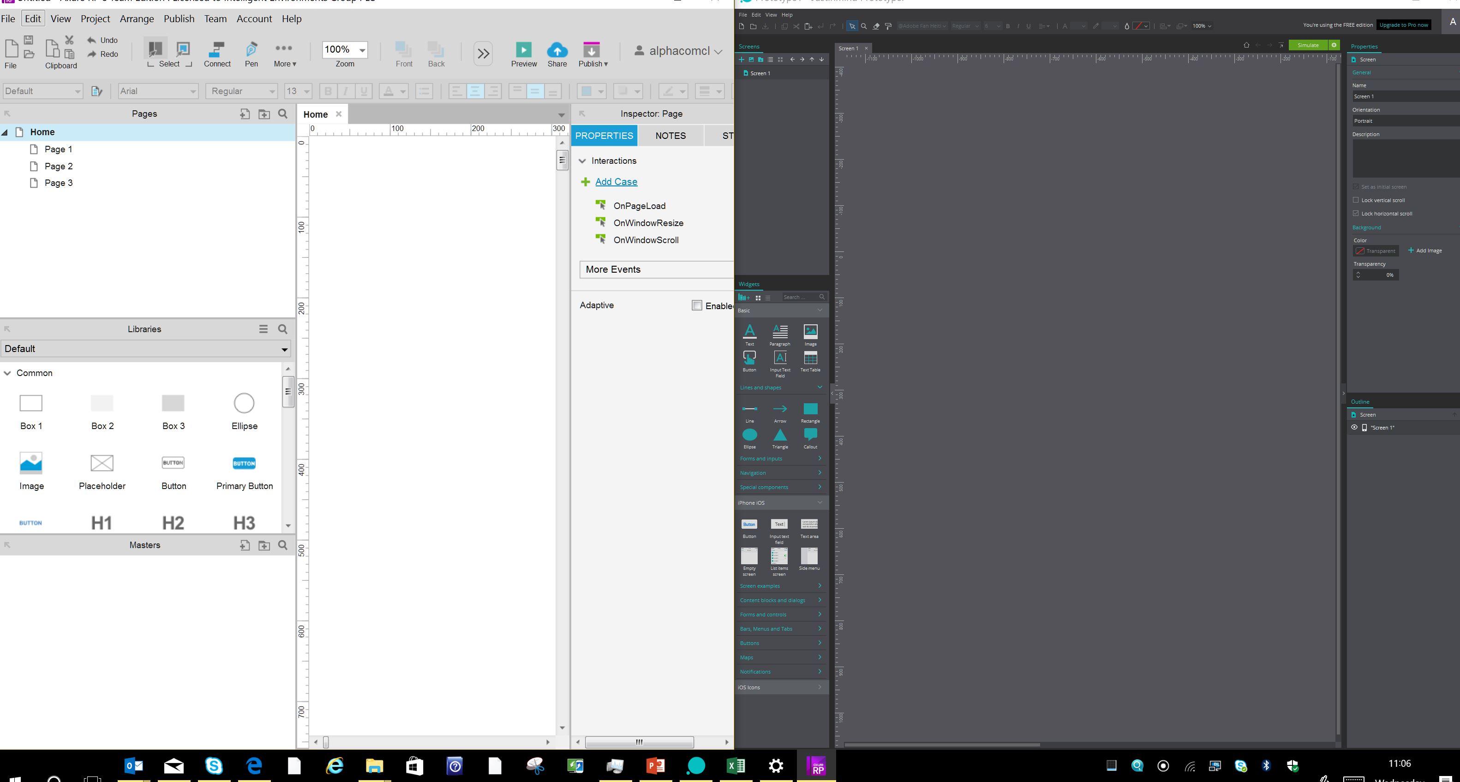The height and width of the screenshot is (782, 1460).
Task: Click the green Simulate button
Action: (x=1308, y=45)
